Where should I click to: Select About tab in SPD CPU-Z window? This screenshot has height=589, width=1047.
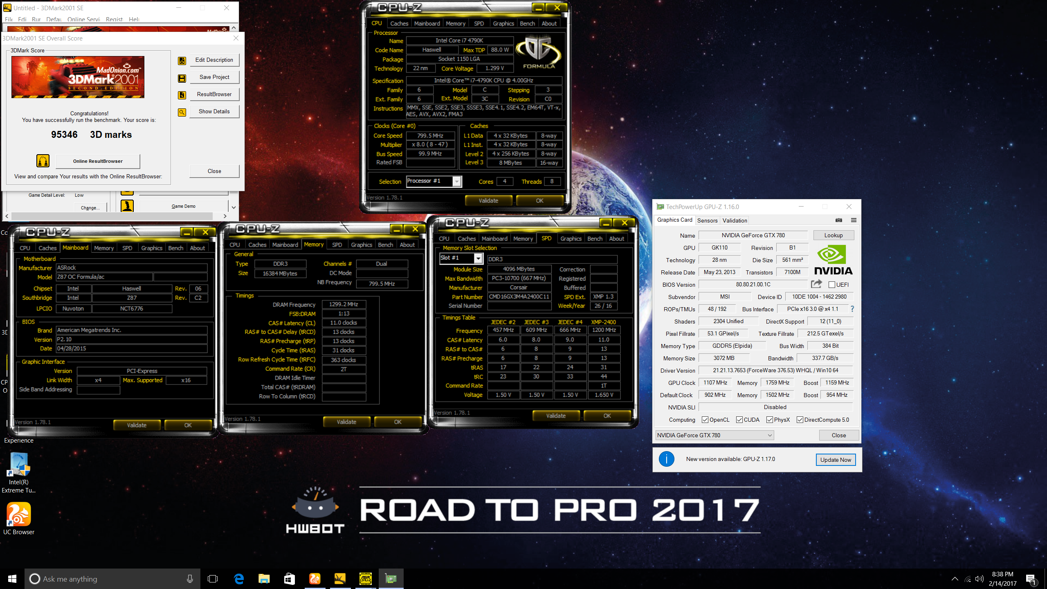pyautogui.click(x=616, y=238)
